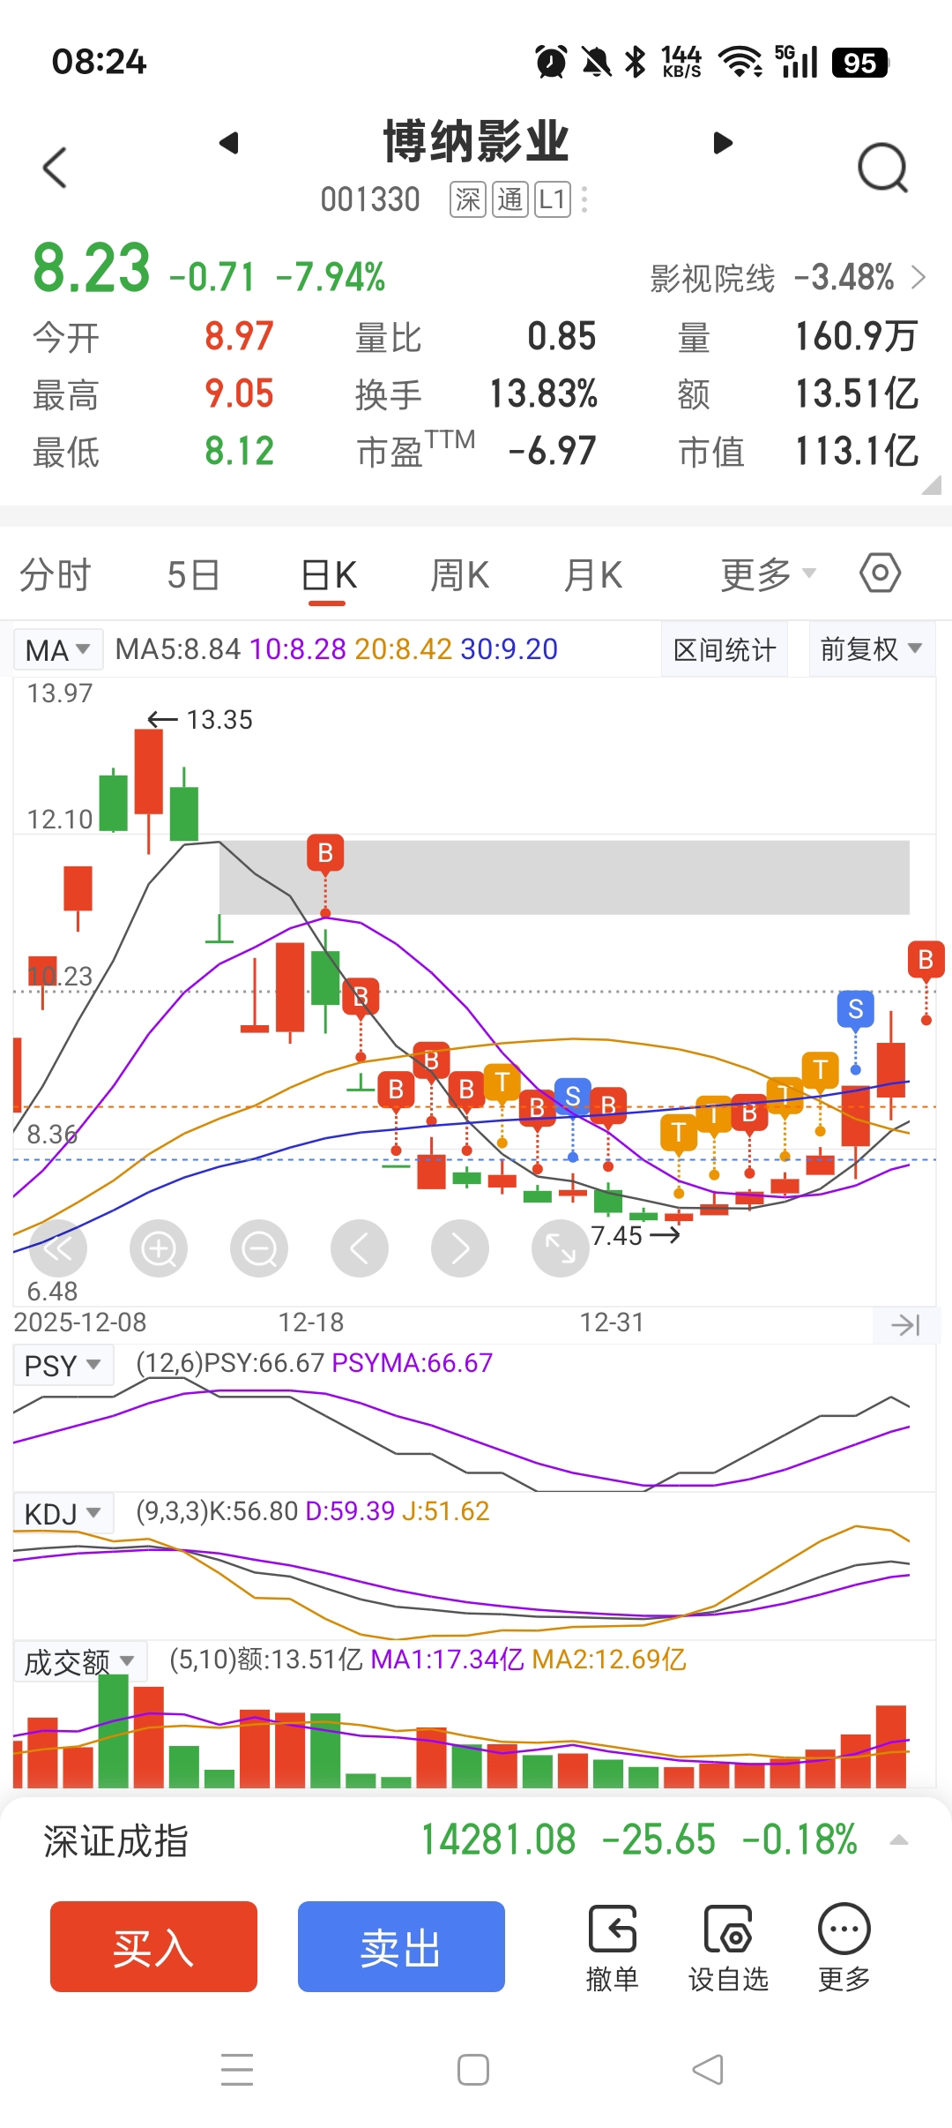The width and height of the screenshot is (952, 2128).
Task: Open the 前复权 adjustment dropdown
Action: (x=872, y=649)
